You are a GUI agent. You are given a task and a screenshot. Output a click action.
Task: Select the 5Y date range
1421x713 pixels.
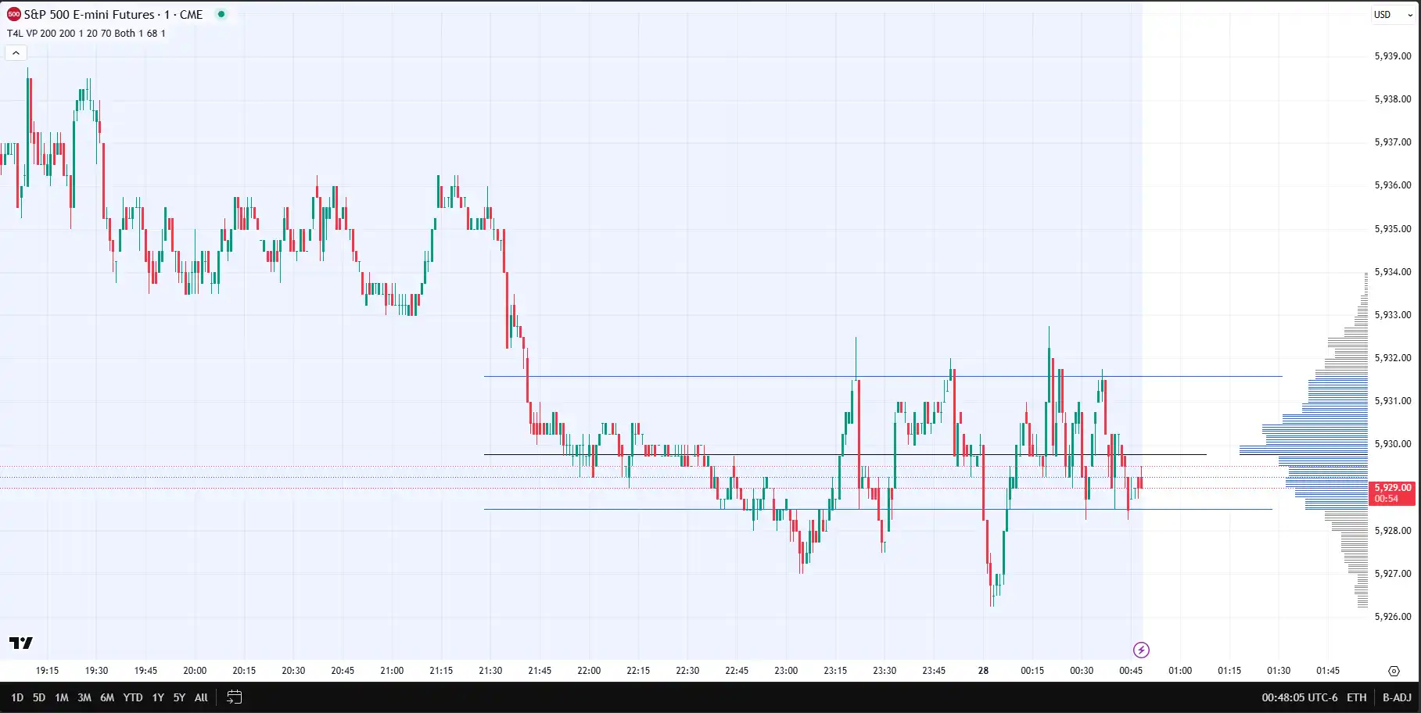pyautogui.click(x=179, y=697)
